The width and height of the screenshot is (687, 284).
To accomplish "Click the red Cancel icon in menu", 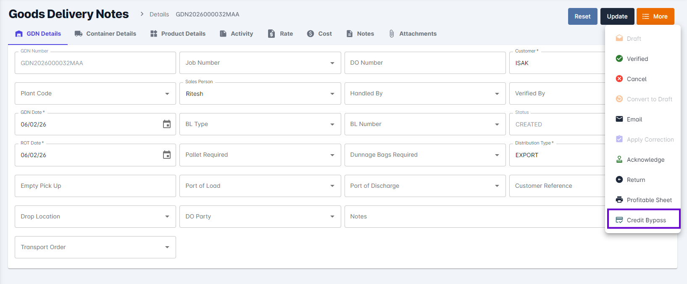I will (x=619, y=79).
